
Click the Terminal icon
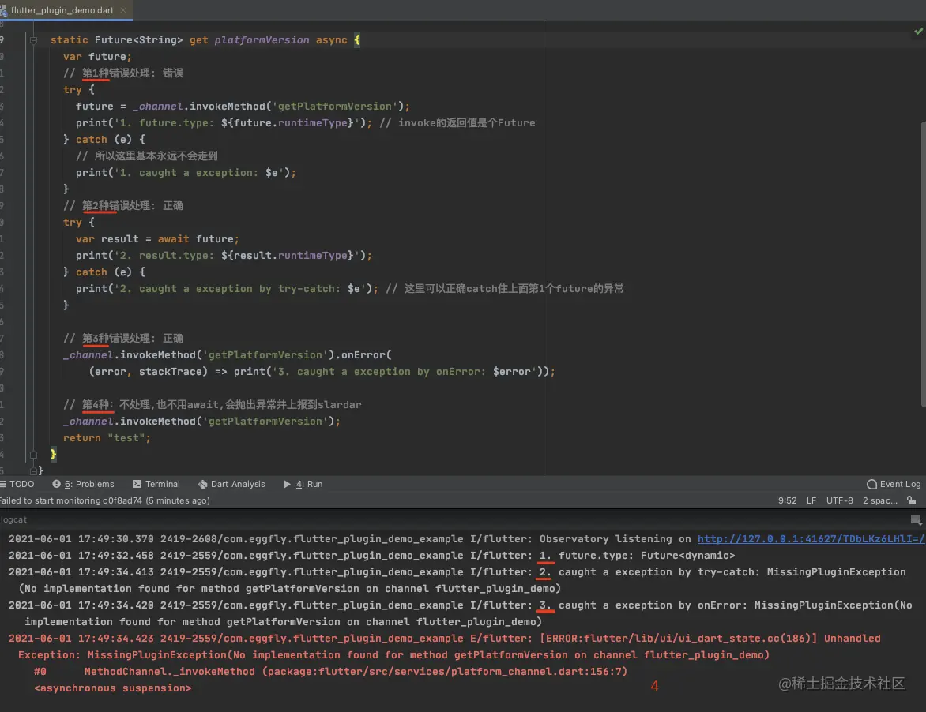click(137, 484)
